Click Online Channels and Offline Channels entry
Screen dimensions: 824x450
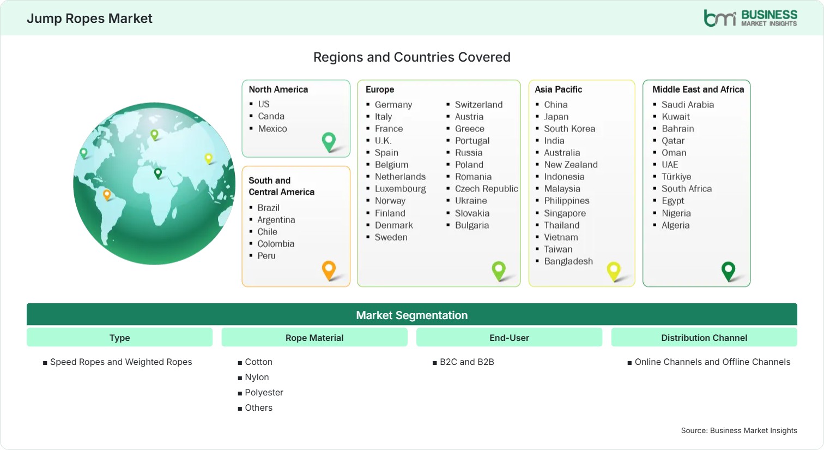pyautogui.click(x=712, y=362)
